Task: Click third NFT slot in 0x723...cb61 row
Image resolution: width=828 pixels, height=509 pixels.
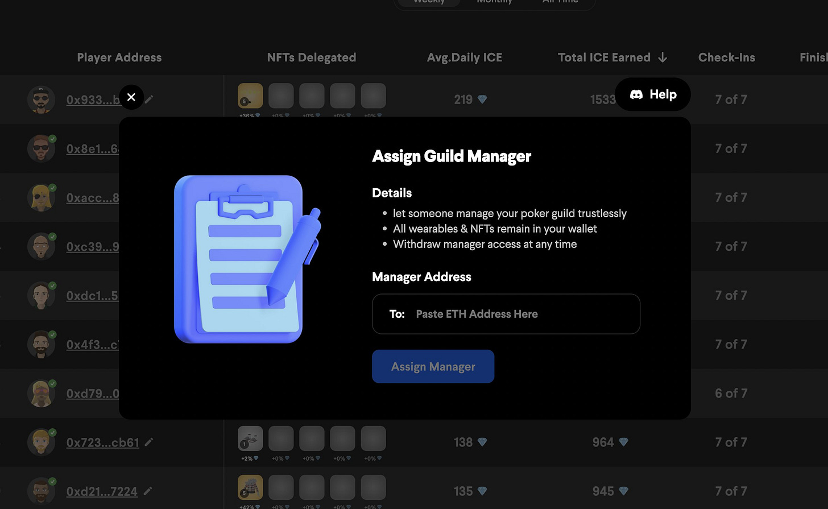Action: tap(312, 438)
